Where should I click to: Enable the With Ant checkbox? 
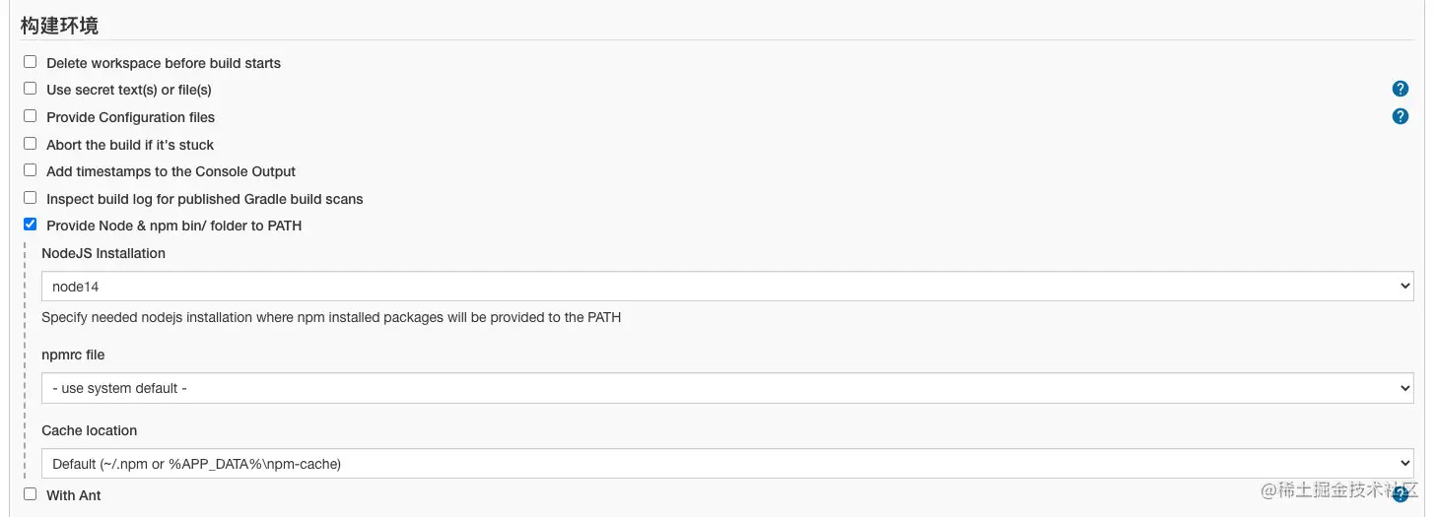click(31, 494)
